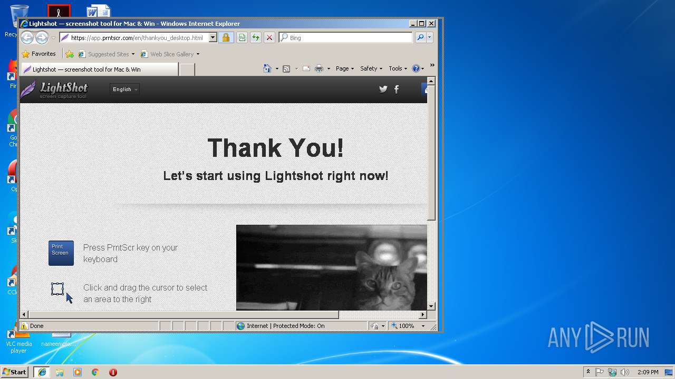The image size is (675, 379).
Task: Click the Show Desktop button
Action: click(670, 372)
